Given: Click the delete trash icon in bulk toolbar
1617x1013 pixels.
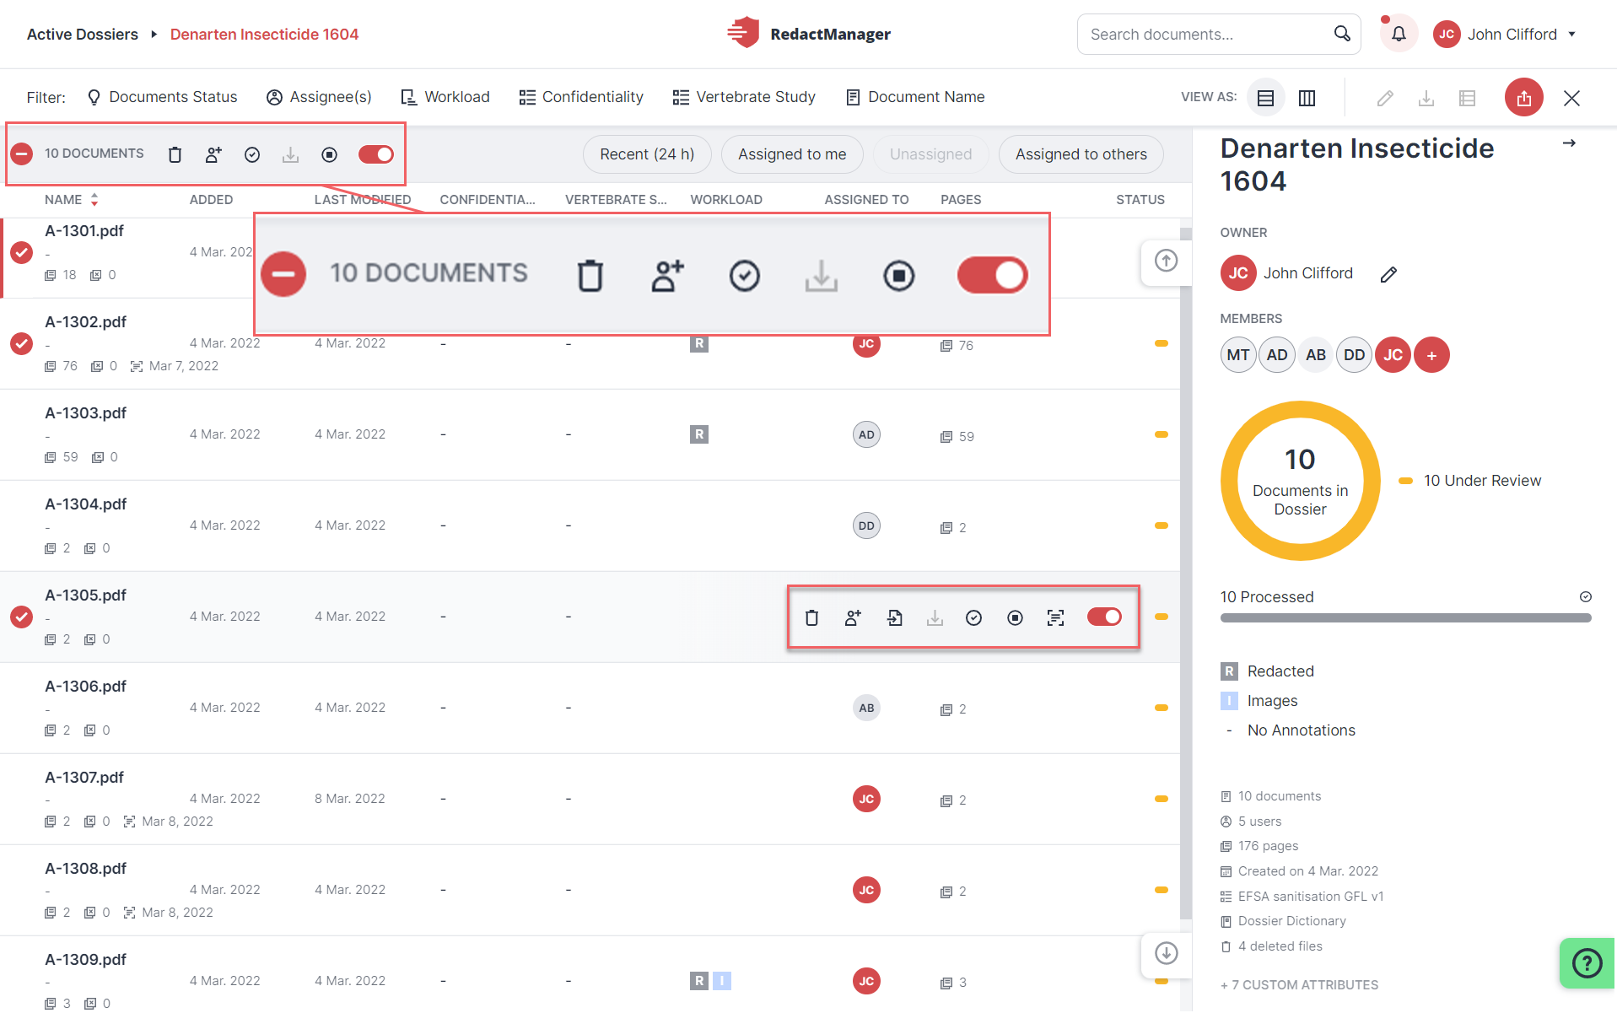Looking at the screenshot, I should click(x=175, y=154).
